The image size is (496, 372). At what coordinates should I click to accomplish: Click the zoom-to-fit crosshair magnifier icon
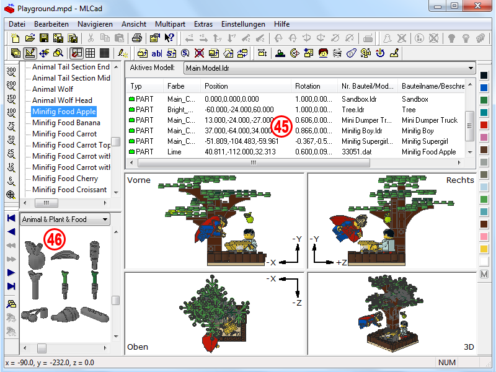point(11,195)
